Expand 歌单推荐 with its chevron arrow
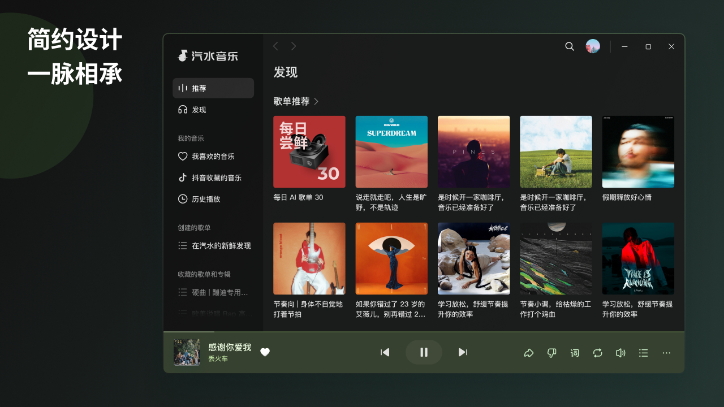724x407 pixels. [317, 101]
